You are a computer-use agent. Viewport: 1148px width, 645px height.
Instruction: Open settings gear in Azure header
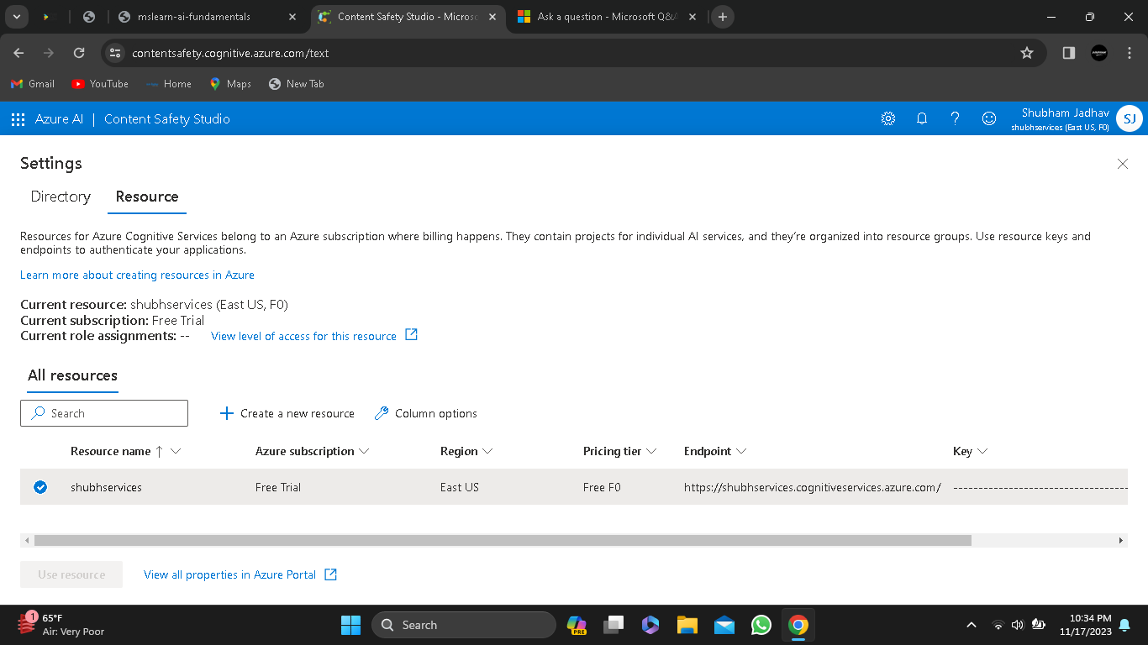click(x=888, y=119)
